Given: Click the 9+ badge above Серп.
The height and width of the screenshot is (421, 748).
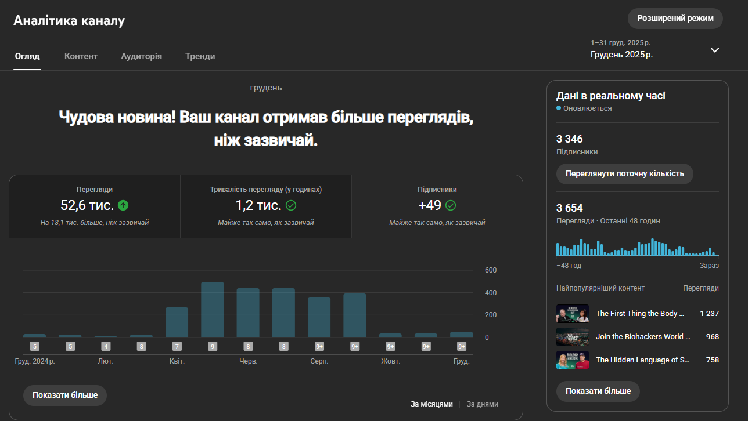Looking at the screenshot, I should pyautogui.click(x=319, y=346).
